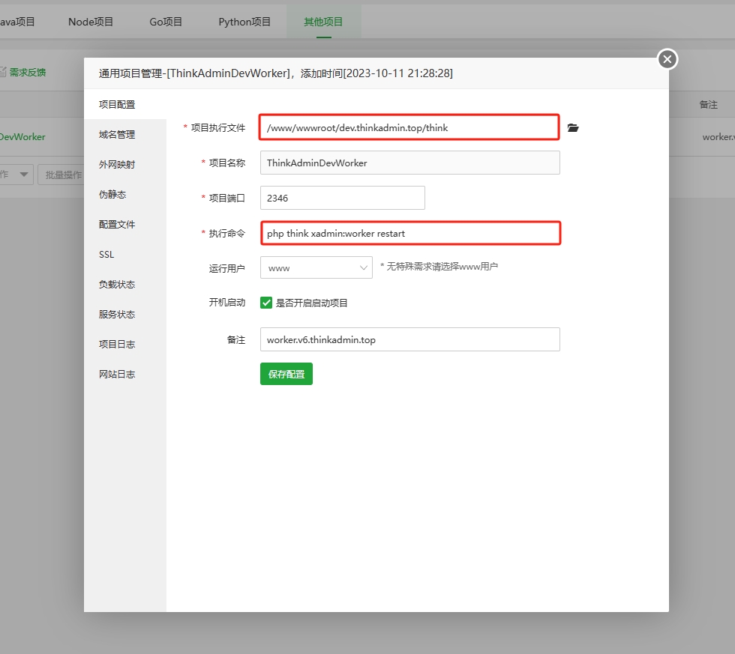The image size is (735, 654).
Task: Open the 服务状态 section
Action: pyautogui.click(x=125, y=314)
